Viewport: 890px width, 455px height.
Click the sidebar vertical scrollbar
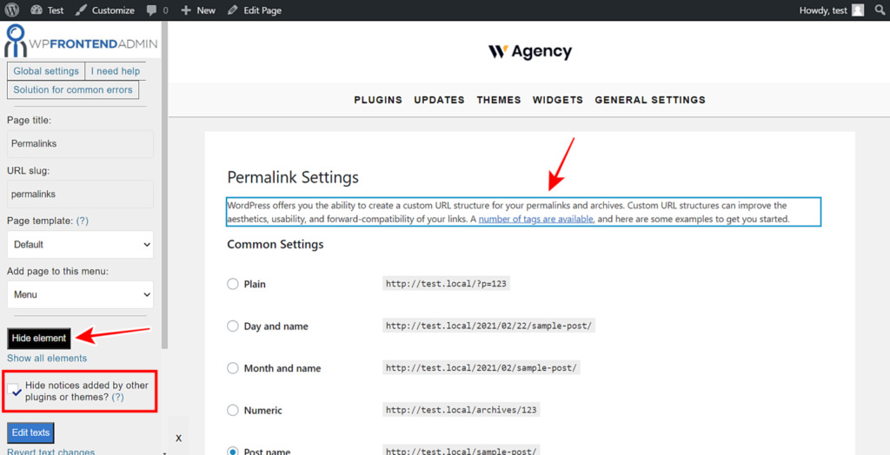click(x=164, y=184)
